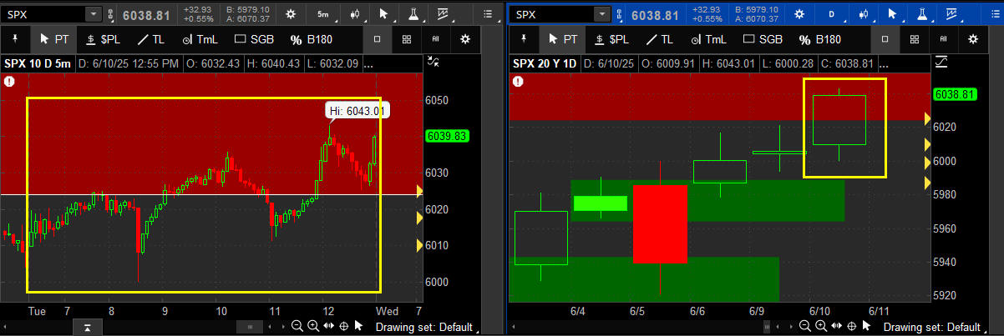The width and height of the screenshot is (1004, 336).
Task: Click auto-fit price axis icon on left chart
Action: point(433,60)
